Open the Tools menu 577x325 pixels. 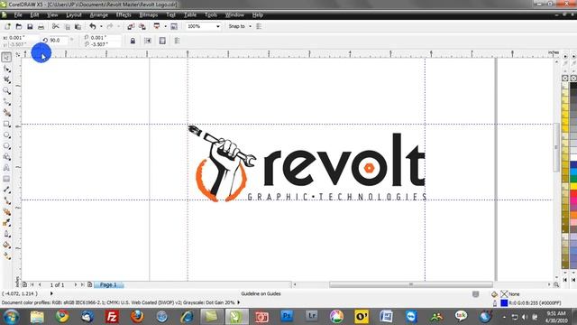tap(211, 15)
